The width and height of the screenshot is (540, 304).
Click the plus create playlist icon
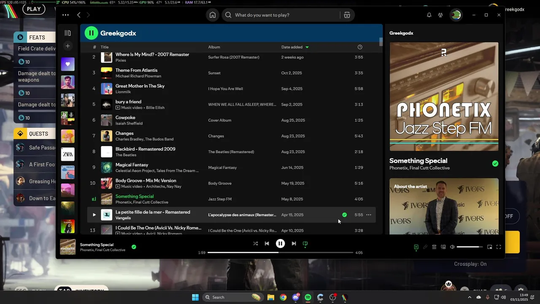click(x=67, y=46)
